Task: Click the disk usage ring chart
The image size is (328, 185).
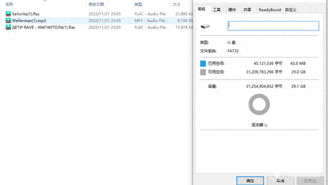Action: click(259, 104)
